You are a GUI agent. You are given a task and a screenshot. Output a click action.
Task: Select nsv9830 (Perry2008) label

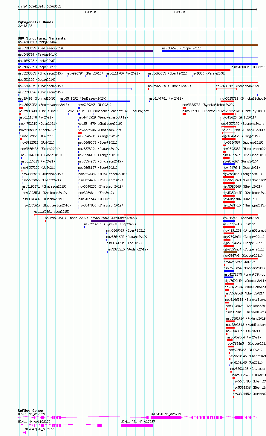tap(209, 73)
